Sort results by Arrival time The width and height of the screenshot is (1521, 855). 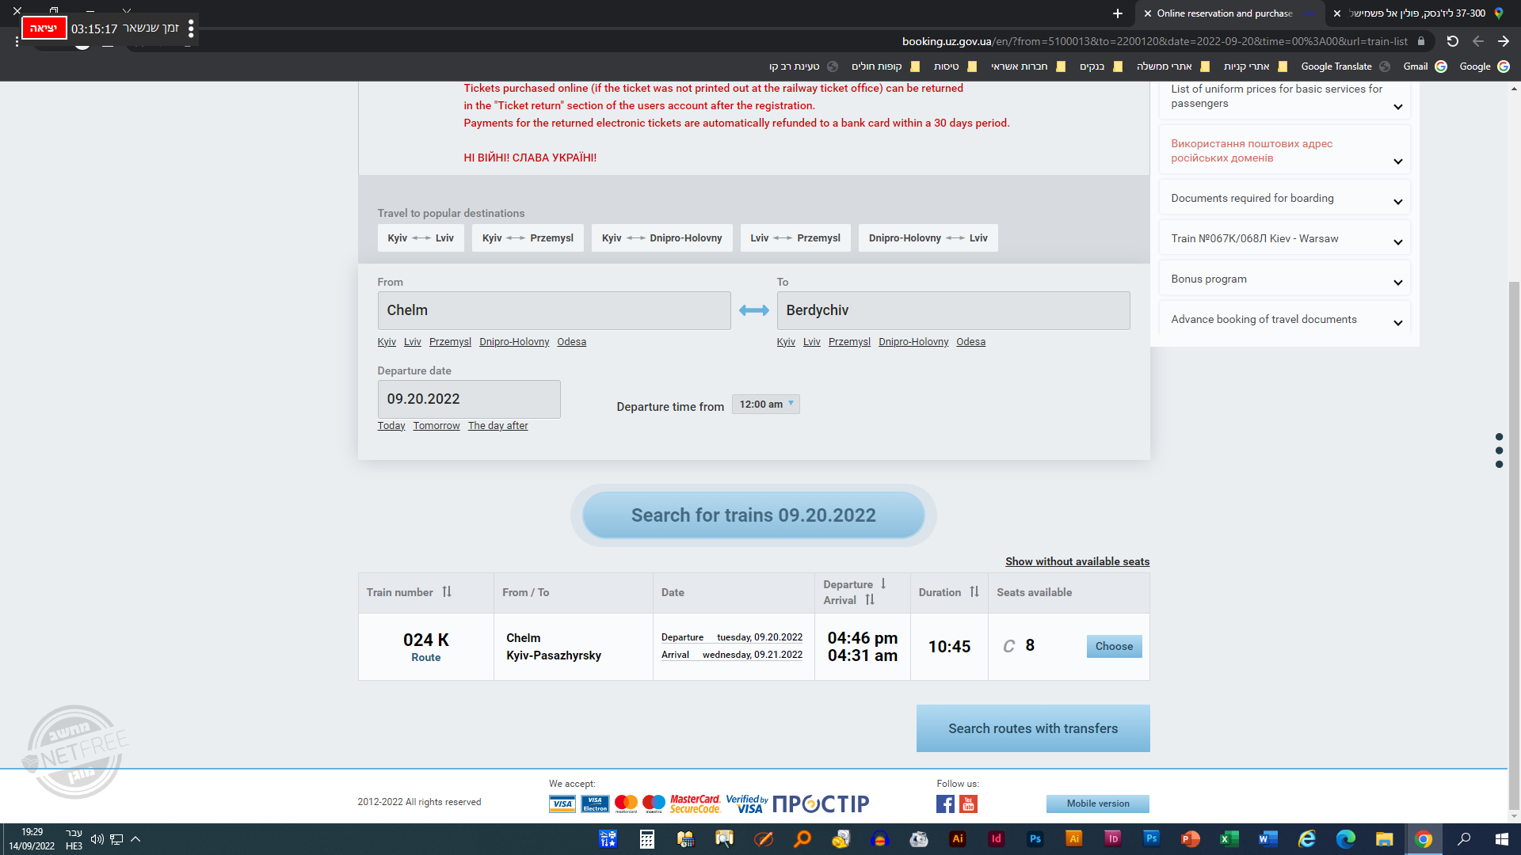pos(870,600)
